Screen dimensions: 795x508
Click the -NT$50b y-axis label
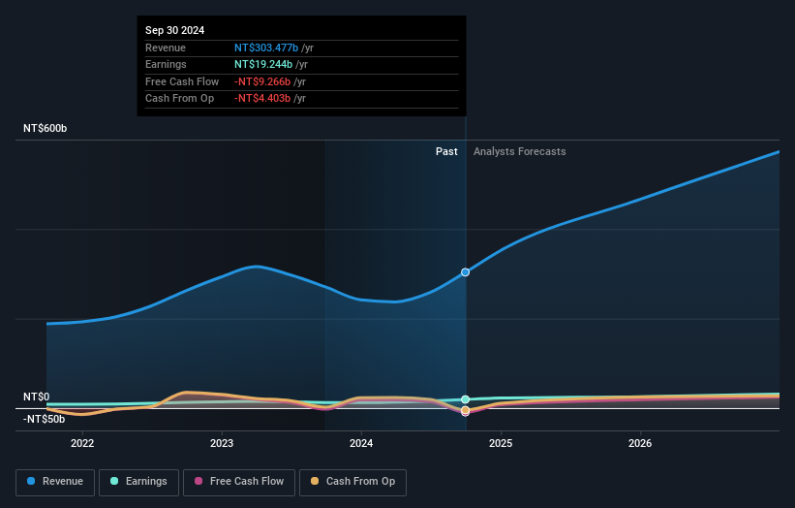(45, 419)
